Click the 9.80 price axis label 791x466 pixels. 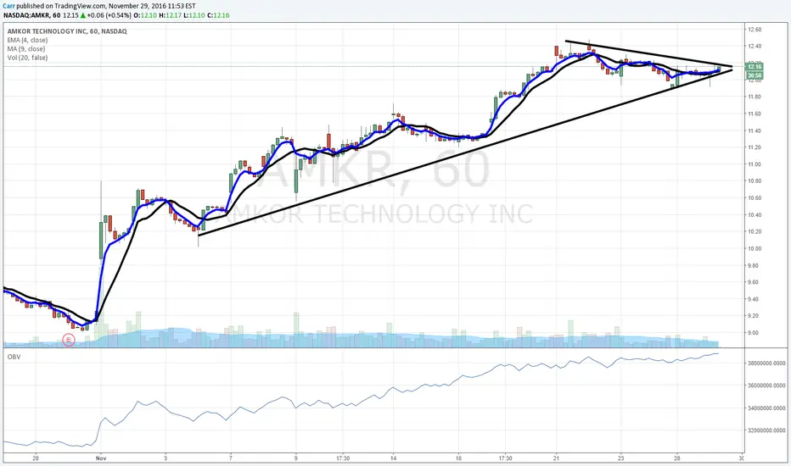point(755,265)
